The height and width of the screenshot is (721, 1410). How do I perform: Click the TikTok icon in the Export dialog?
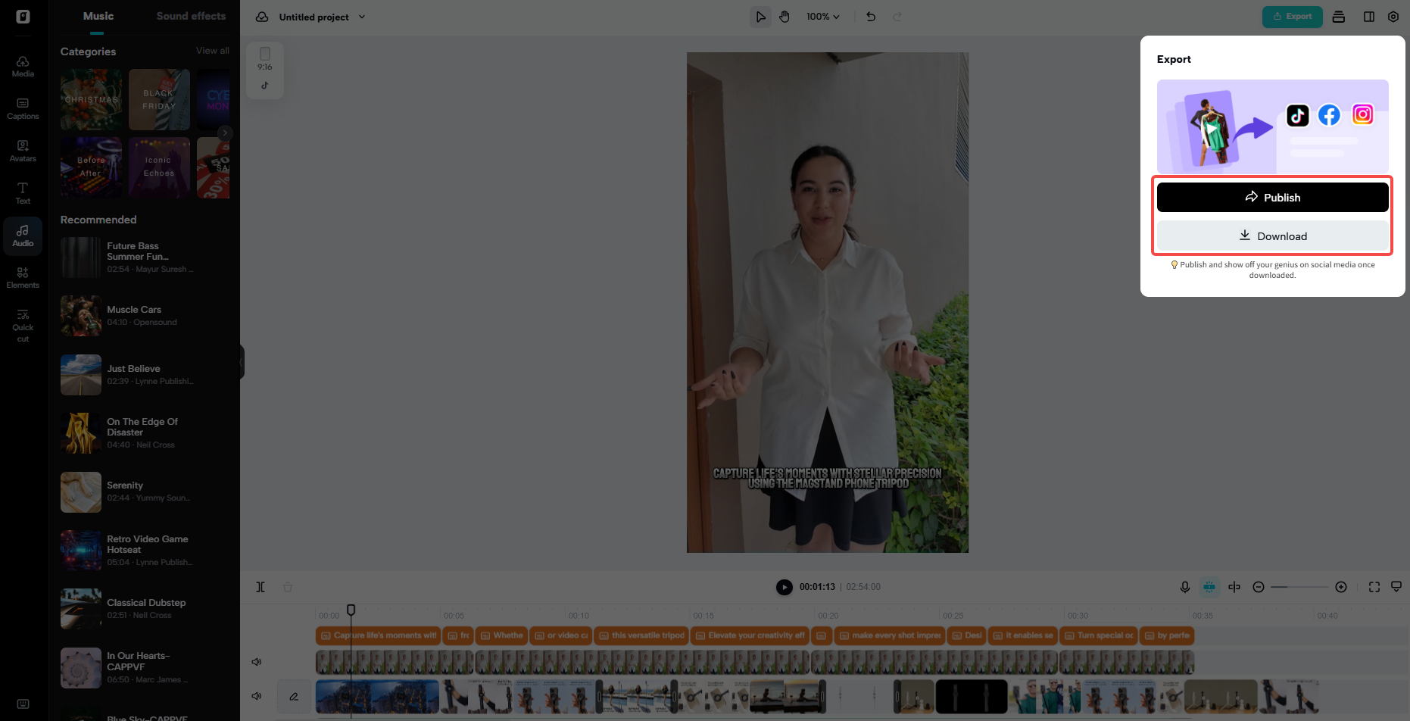[x=1297, y=115]
